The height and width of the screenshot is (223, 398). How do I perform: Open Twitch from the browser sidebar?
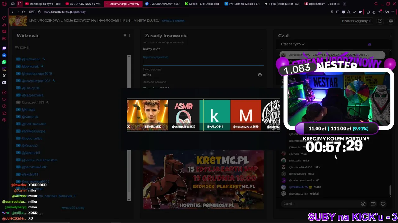[4, 48]
